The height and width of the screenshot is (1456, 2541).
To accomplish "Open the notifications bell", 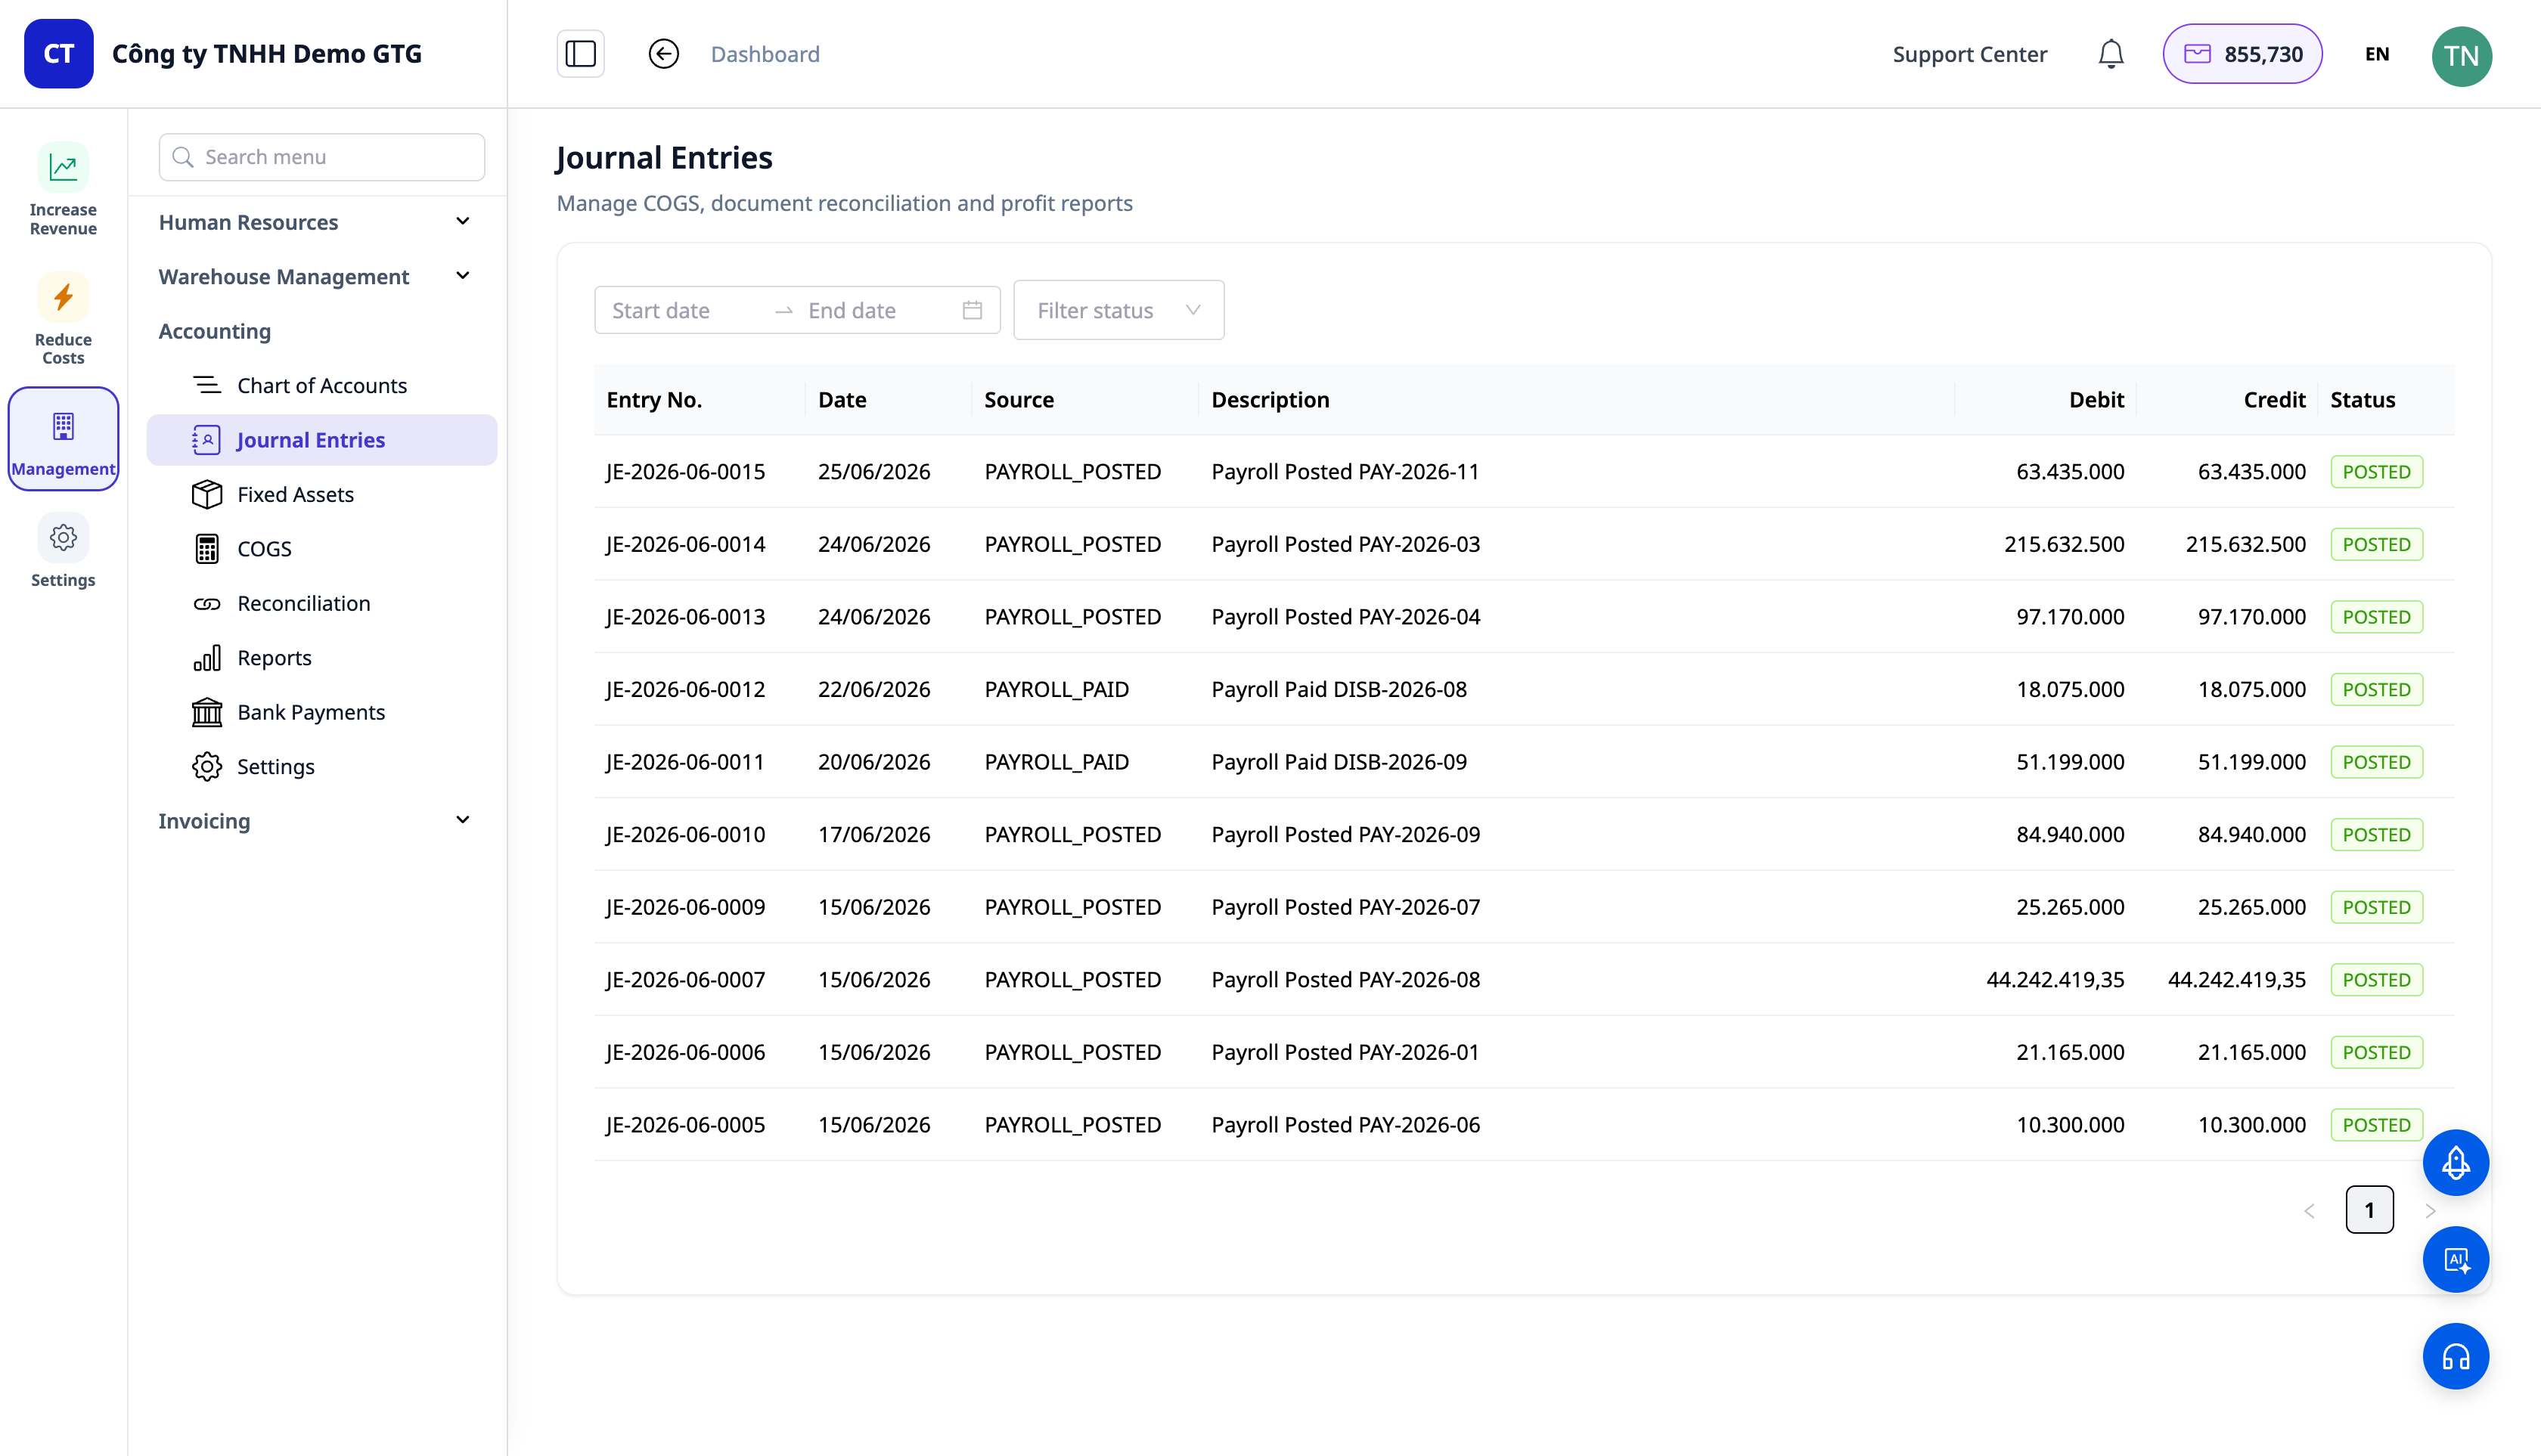I will [2110, 54].
